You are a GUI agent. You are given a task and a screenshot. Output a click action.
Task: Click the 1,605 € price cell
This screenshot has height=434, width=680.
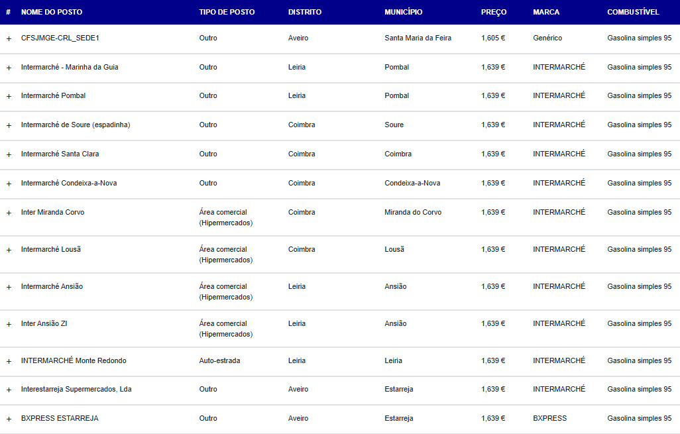(x=493, y=38)
